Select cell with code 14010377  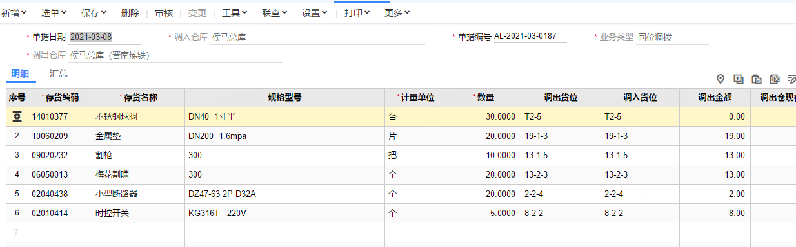[60, 117]
